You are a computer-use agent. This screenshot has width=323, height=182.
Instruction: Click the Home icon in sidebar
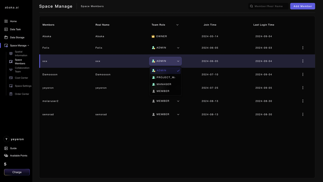[6, 21]
